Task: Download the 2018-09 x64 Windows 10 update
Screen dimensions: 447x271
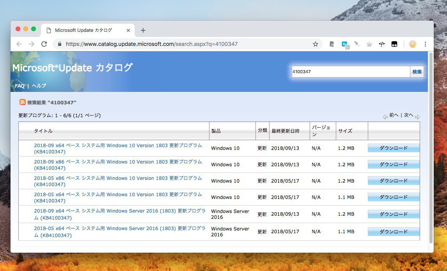Action: click(393, 148)
